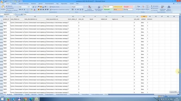Viewport: 181px width, 101px height.
Task: Click the accounting currency format icon
Action: (73, 10)
